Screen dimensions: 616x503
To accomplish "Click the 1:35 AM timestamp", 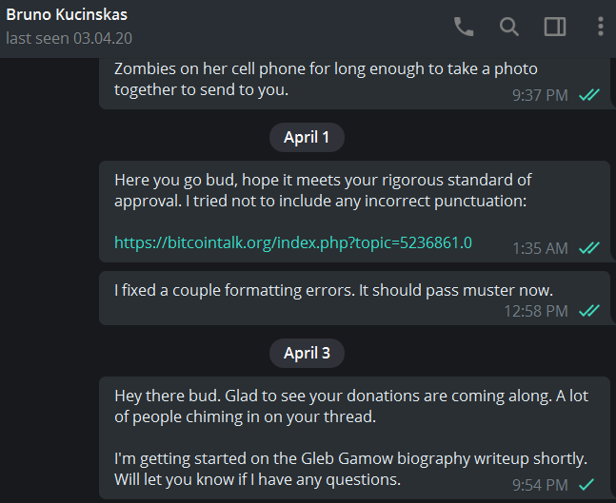I will pos(540,248).
